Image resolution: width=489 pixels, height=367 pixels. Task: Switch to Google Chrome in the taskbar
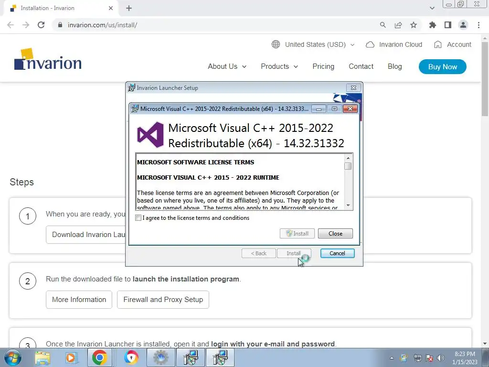click(99, 358)
